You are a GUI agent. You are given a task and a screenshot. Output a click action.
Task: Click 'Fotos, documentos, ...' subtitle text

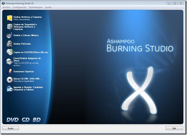pyautogui.click(x=23, y=20)
